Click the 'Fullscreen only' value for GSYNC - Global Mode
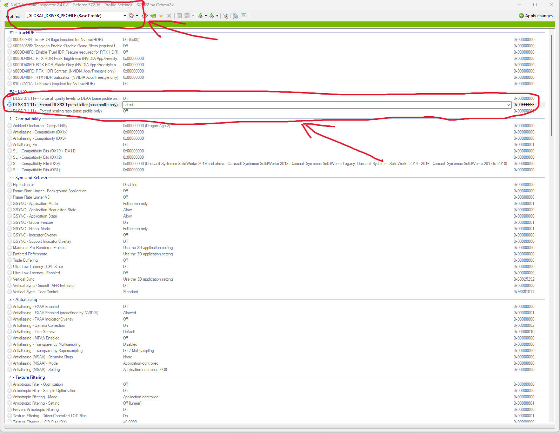 [135, 229]
